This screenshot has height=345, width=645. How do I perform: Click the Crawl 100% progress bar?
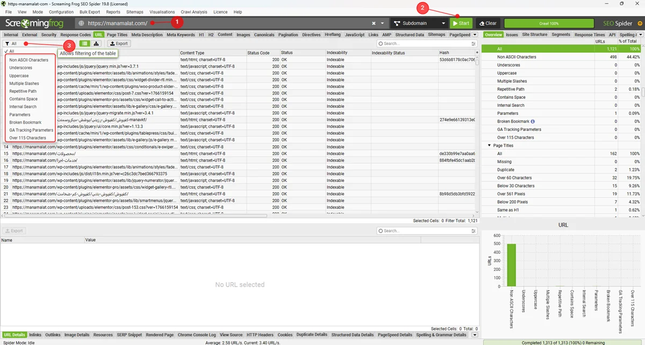(548, 24)
